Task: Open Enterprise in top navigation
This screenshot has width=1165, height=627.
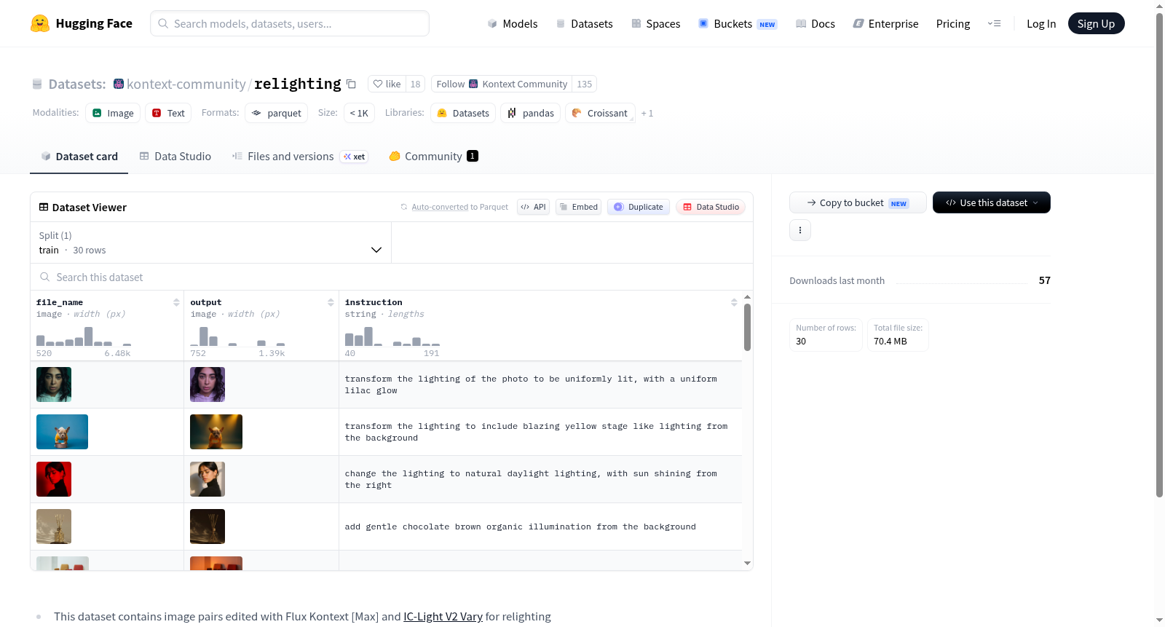Action: [885, 23]
